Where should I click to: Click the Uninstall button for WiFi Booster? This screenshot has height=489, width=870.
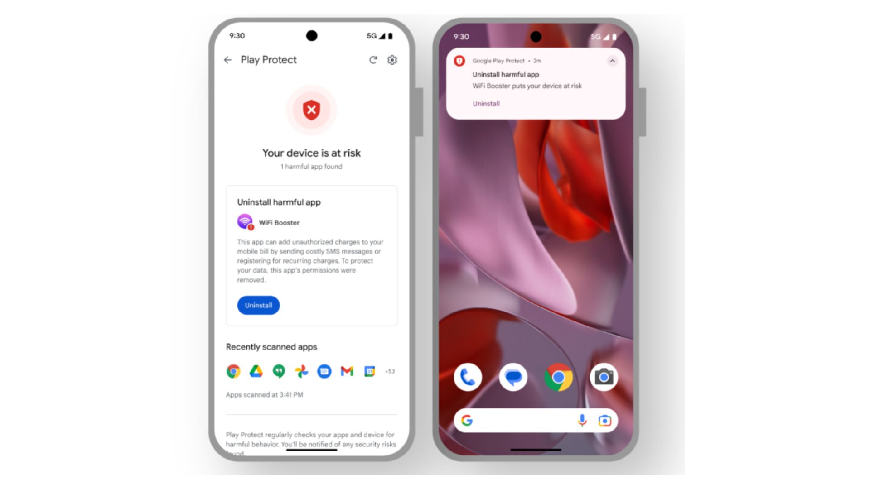[x=258, y=305]
